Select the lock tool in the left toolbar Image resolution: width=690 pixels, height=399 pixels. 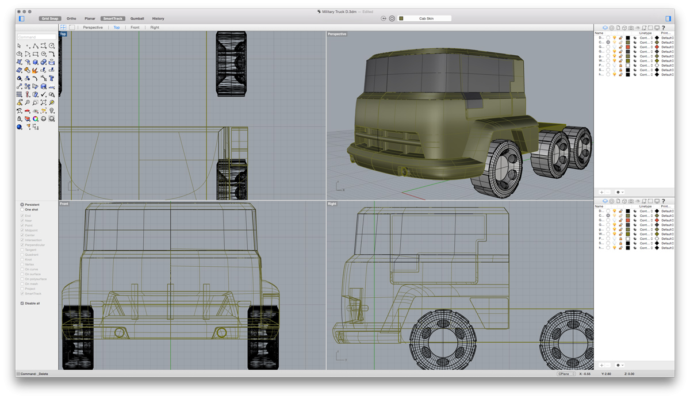click(x=19, y=119)
